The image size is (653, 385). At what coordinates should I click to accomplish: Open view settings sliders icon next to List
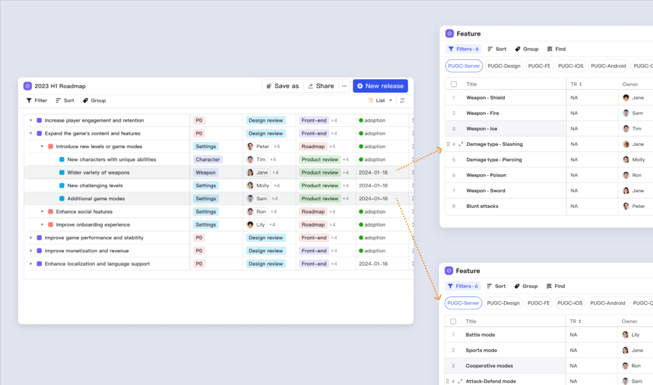pos(402,100)
